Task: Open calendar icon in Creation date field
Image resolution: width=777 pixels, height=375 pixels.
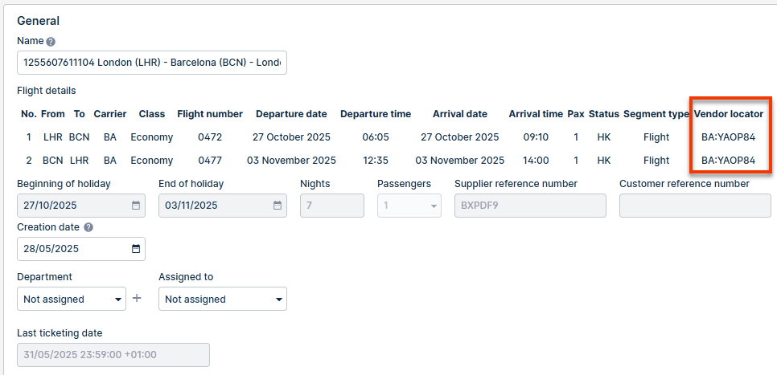Action: coord(136,249)
